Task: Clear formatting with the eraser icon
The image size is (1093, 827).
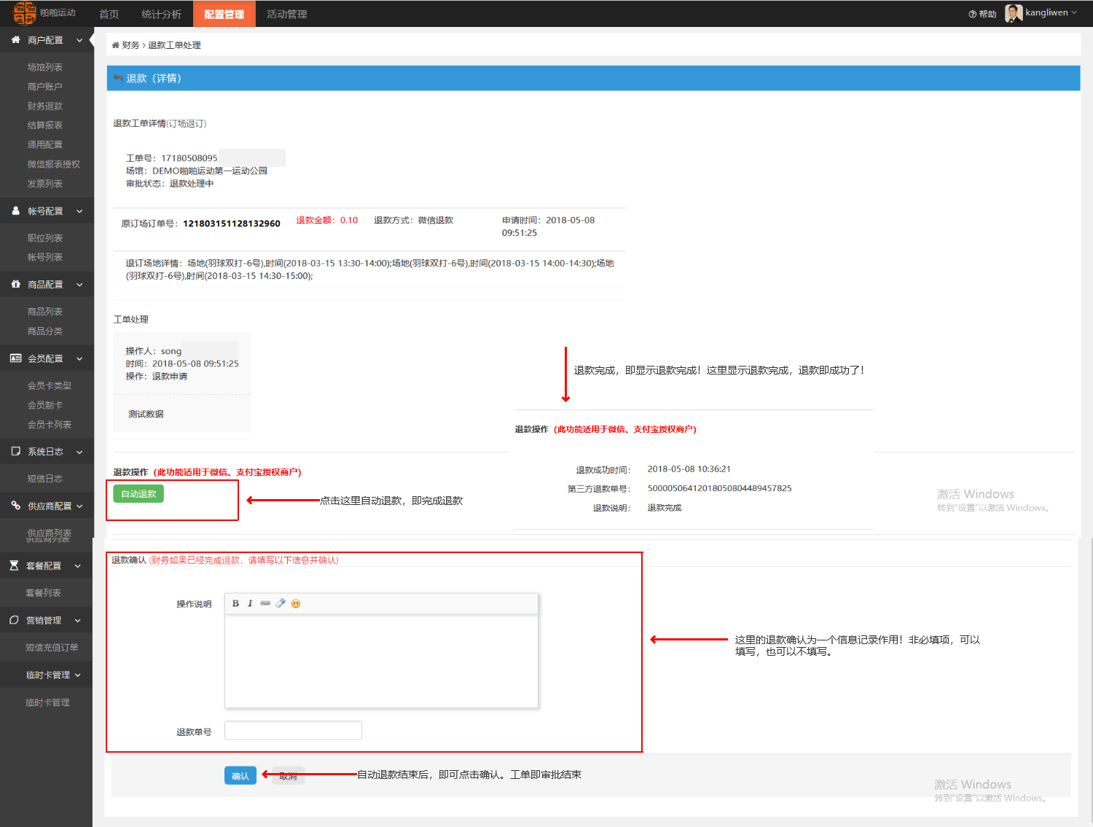Action: tap(281, 603)
